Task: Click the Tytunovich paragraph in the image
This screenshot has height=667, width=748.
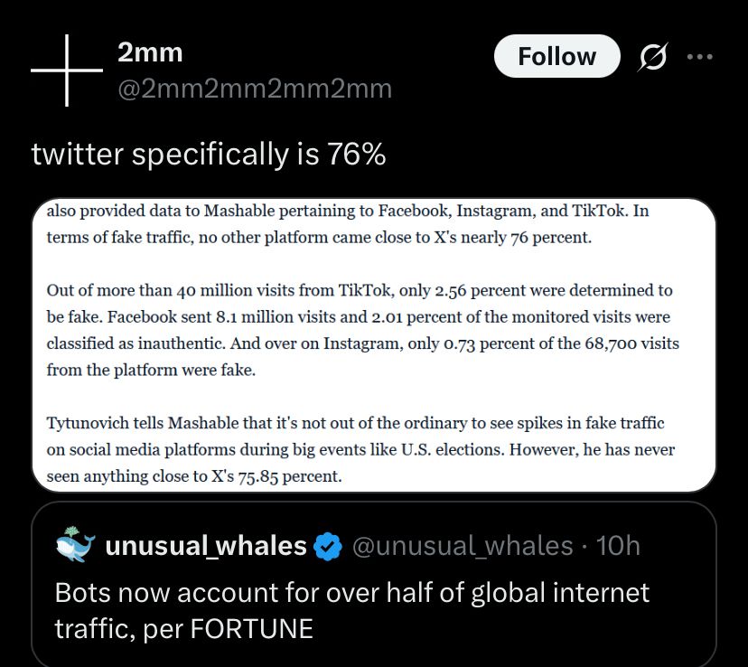Action: coord(360,449)
